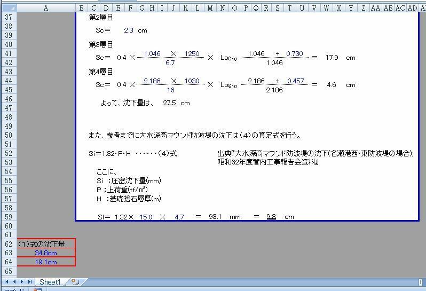Click the value 0.457
426x291 pixels.
296,81
